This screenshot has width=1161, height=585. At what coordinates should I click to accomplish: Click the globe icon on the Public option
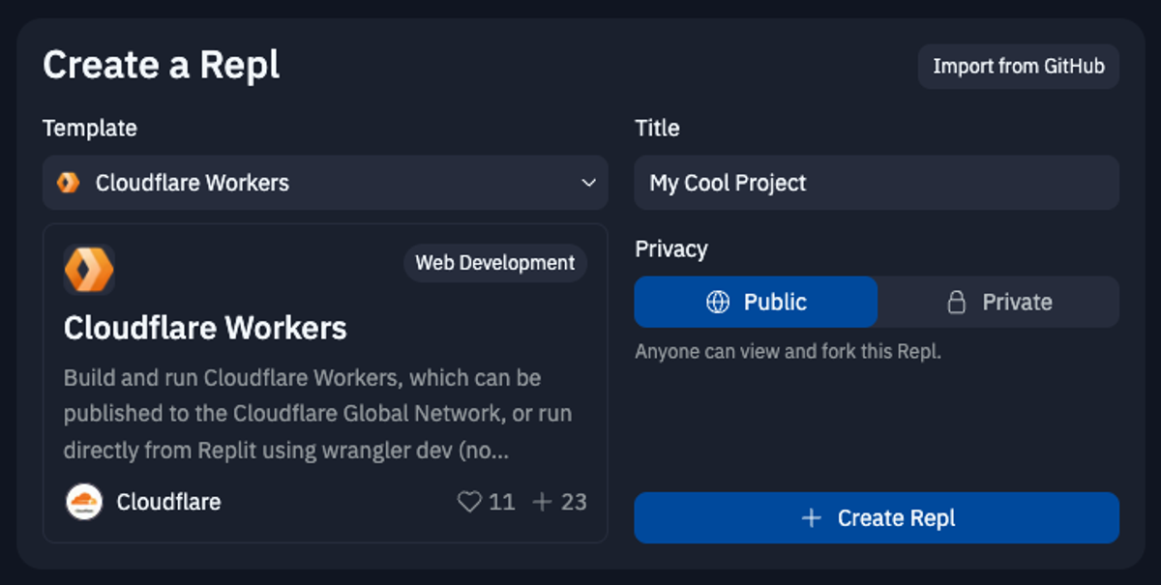(x=716, y=302)
